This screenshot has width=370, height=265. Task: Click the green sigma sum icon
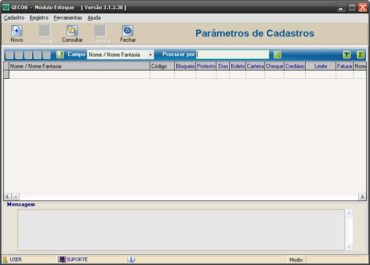[360, 55]
